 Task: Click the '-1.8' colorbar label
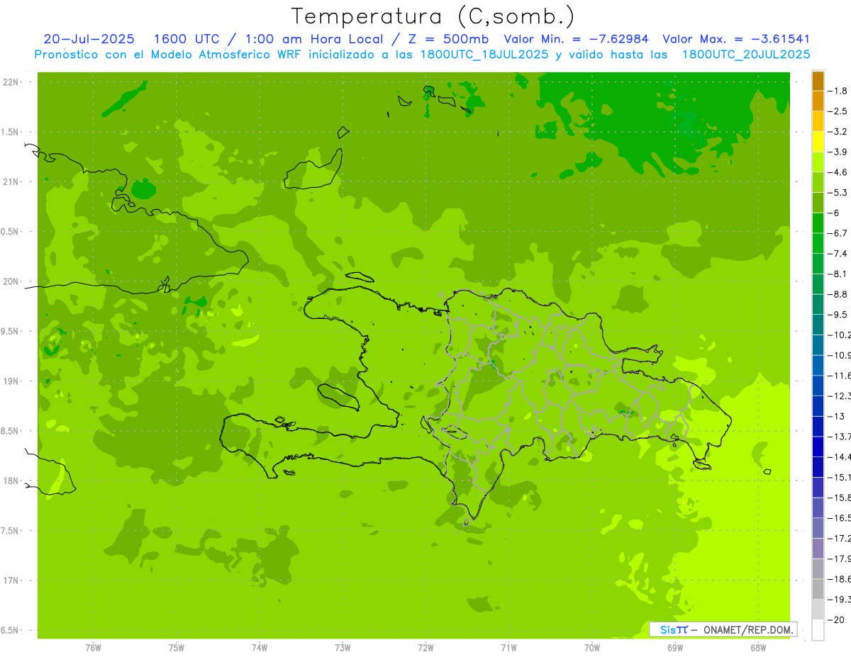839,91
